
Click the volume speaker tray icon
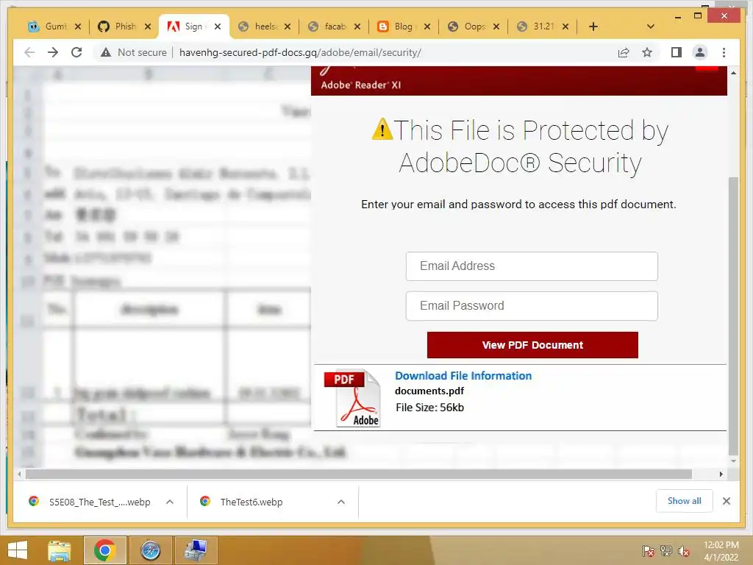[x=684, y=551]
